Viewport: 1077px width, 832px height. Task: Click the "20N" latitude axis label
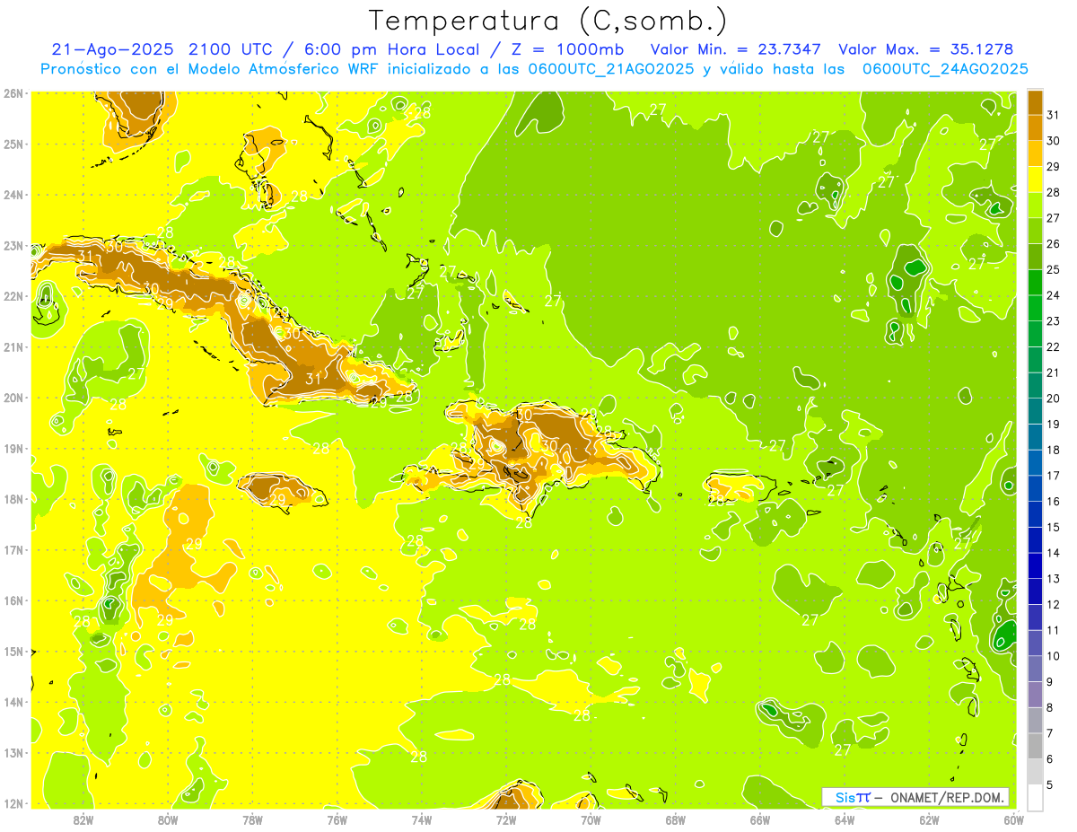(x=13, y=398)
